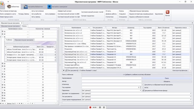
Task: Click Добавить учебник в систему обучения button
Action: pos(137,74)
